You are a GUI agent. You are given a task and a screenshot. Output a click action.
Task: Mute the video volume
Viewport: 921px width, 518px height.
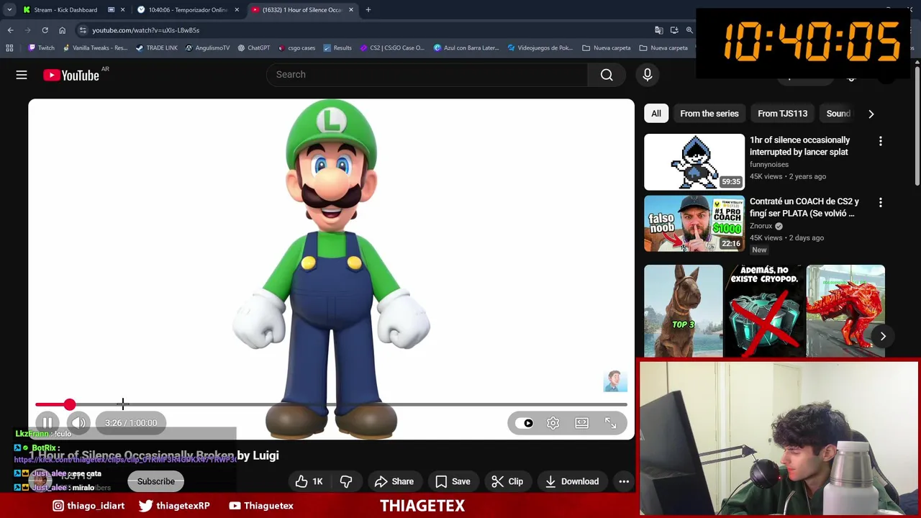click(79, 423)
